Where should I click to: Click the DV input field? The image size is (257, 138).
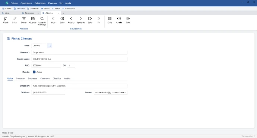pyautogui.click(x=71, y=66)
